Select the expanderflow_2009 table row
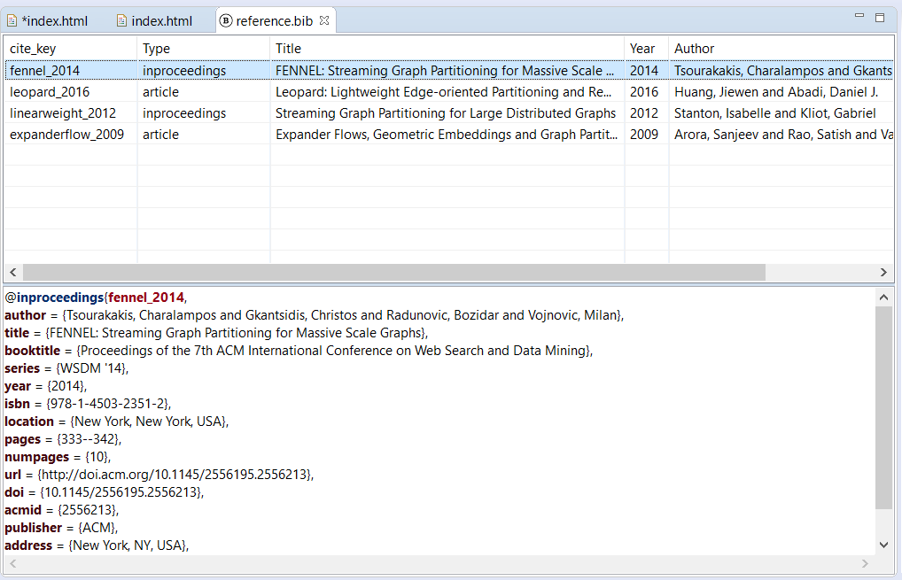The image size is (902, 580). point(67,135)
